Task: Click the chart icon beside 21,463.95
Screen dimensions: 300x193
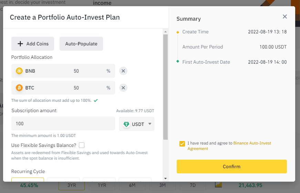Action: pyautogui.click(x=218, y=185)
